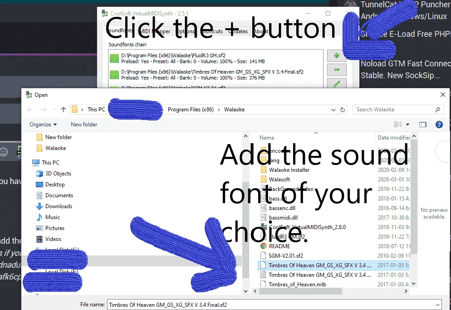
Task: Open the MIDI Mapper tab
Action: coord(155,31)
